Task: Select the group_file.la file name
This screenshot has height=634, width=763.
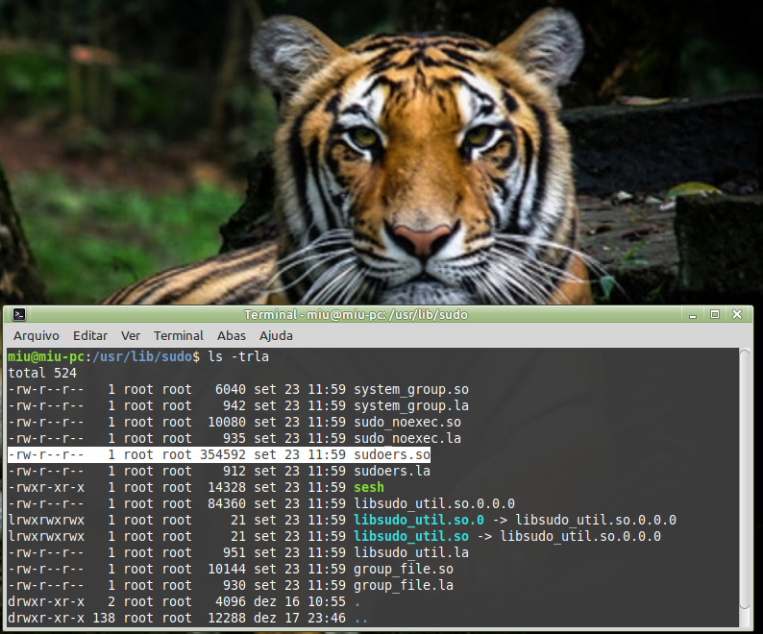Action: [404, 585]
